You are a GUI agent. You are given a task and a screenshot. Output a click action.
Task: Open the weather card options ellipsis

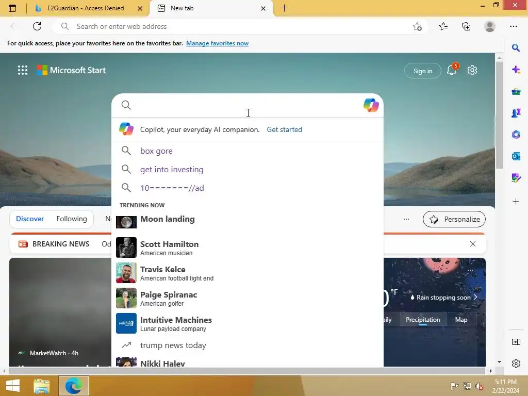[470, 270]
